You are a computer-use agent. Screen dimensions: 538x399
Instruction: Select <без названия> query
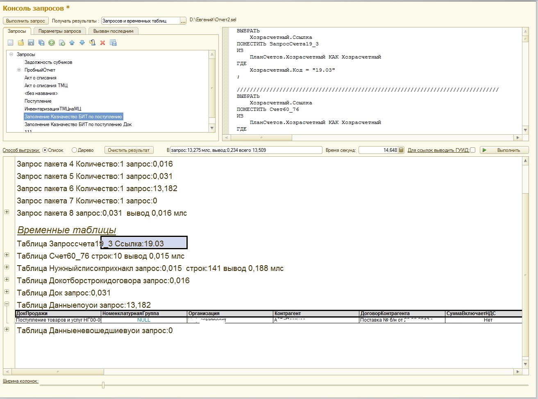coord(41,93)
